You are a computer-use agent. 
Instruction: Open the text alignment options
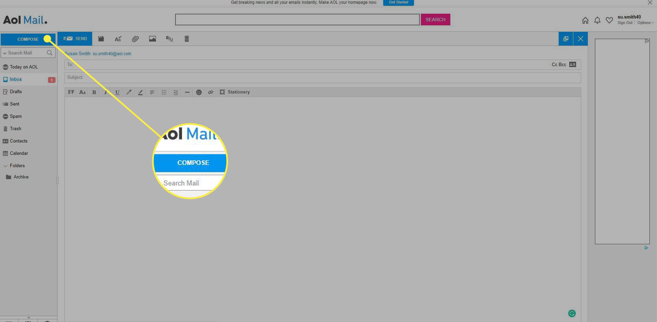[x=152, y=92]
